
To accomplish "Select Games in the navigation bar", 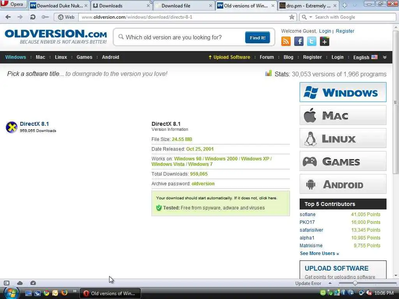I will coord(84,57).
